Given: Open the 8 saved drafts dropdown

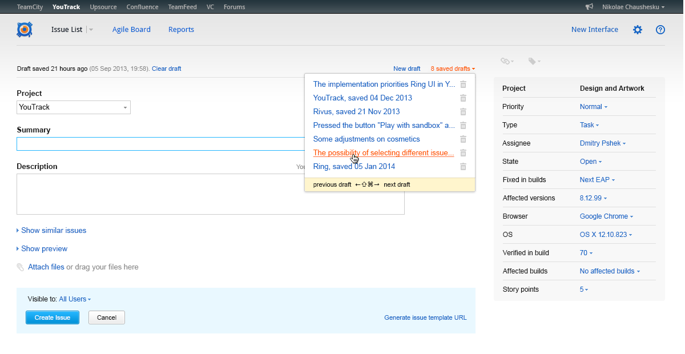Looking at the screenshot, I should pos(453,69).
